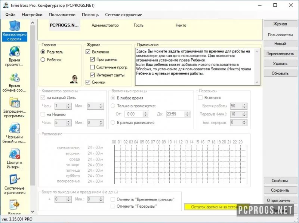Viewport: 299px width, 223px height.
Task: Open Время обмена сообщениями icon
Action: (15, 77)
